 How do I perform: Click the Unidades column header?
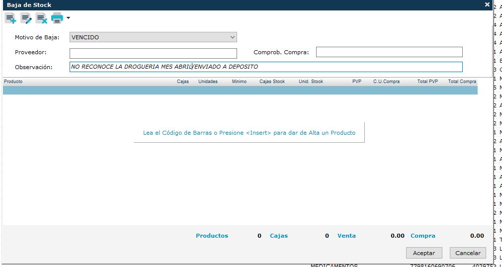[208, 82]
